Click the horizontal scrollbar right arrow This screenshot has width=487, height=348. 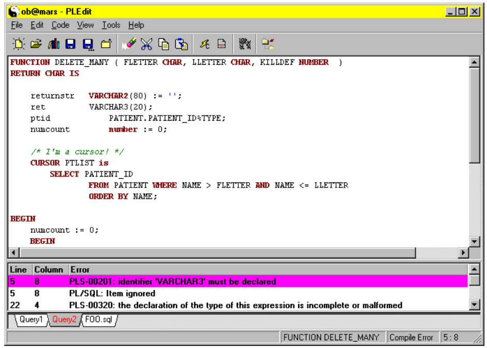tap(463, 253)
